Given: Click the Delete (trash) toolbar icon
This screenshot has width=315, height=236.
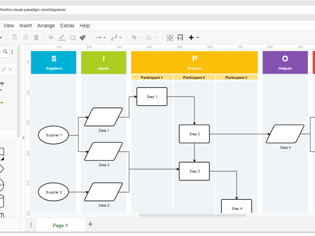Looking at the screenshot, I should click(35, 37).
